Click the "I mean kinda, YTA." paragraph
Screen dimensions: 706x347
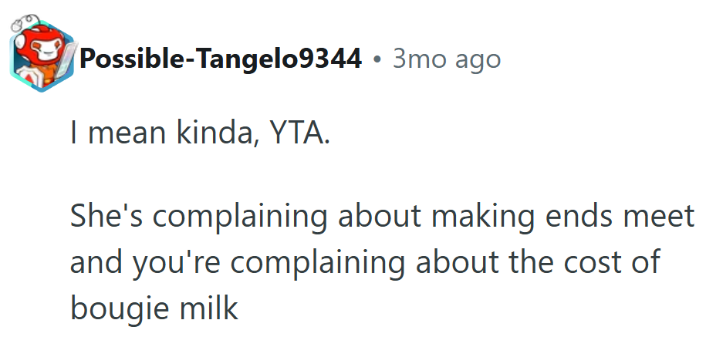[200, 136]
